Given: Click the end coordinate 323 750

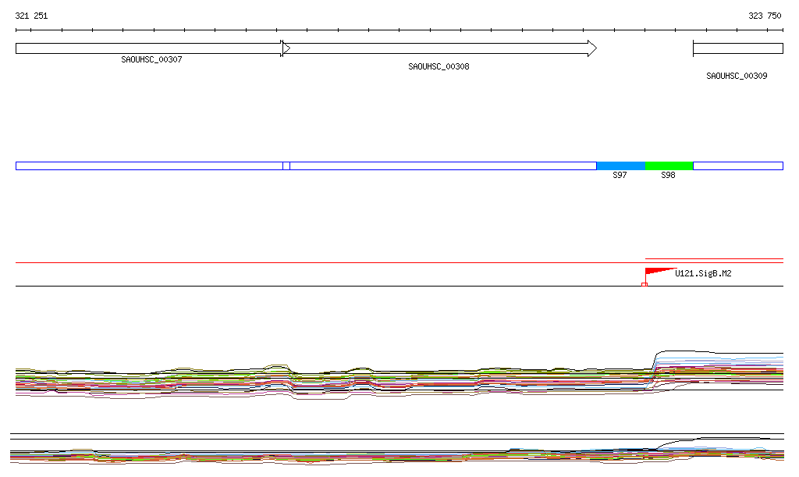Looking at the screenshot, I should 765,16.
